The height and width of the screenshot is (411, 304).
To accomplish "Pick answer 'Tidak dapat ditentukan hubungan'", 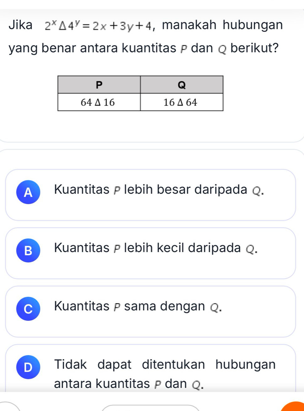I will (x=165, y=365).
